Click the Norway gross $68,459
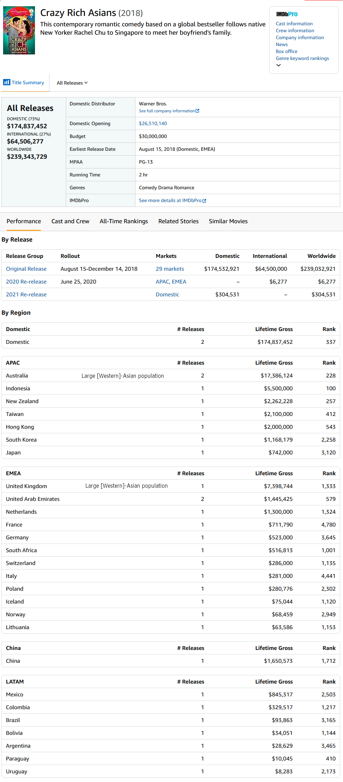The image size is (343, 782). (x=282, y=614)
